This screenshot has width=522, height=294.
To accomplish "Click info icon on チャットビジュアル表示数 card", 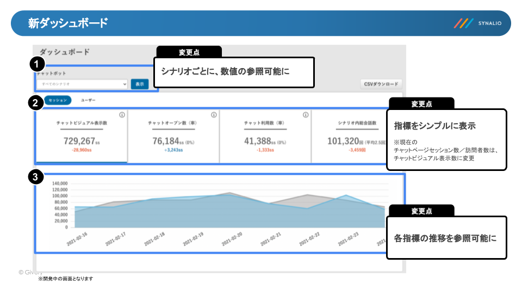I will click(122, 115).
